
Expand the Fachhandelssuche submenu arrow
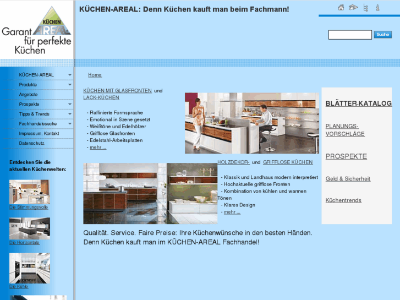click(70, 123)
